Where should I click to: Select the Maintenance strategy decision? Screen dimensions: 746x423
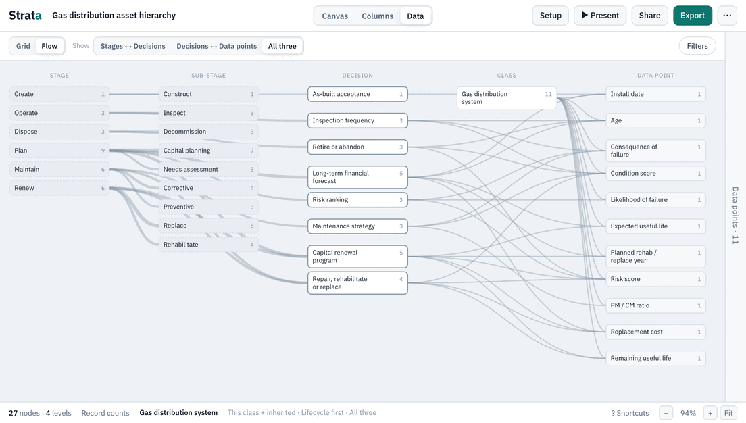(x=357, y=226)
